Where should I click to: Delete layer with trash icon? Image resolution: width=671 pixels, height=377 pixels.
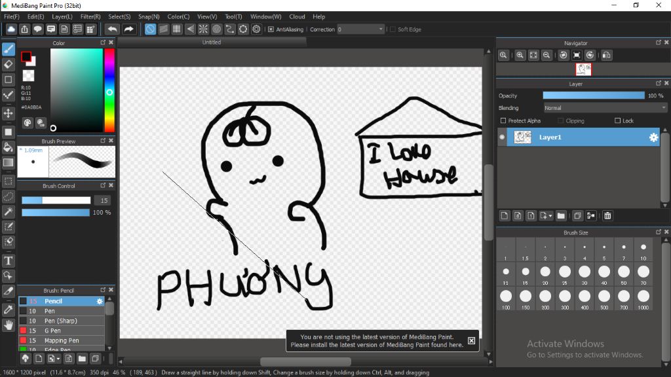[607, 216]
